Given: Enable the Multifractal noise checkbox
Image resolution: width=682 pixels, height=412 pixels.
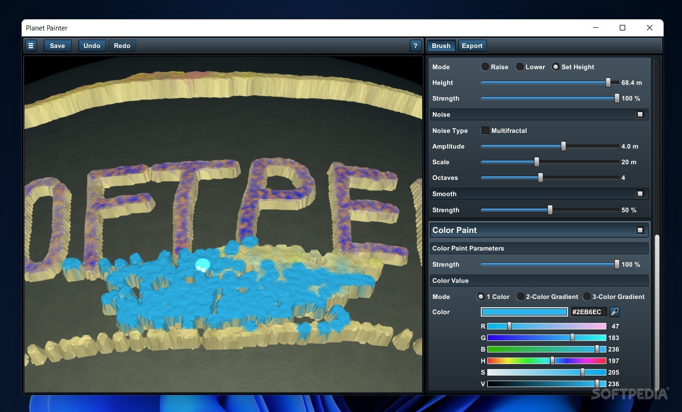Looking at the screenshot, I should coord(485,131).
